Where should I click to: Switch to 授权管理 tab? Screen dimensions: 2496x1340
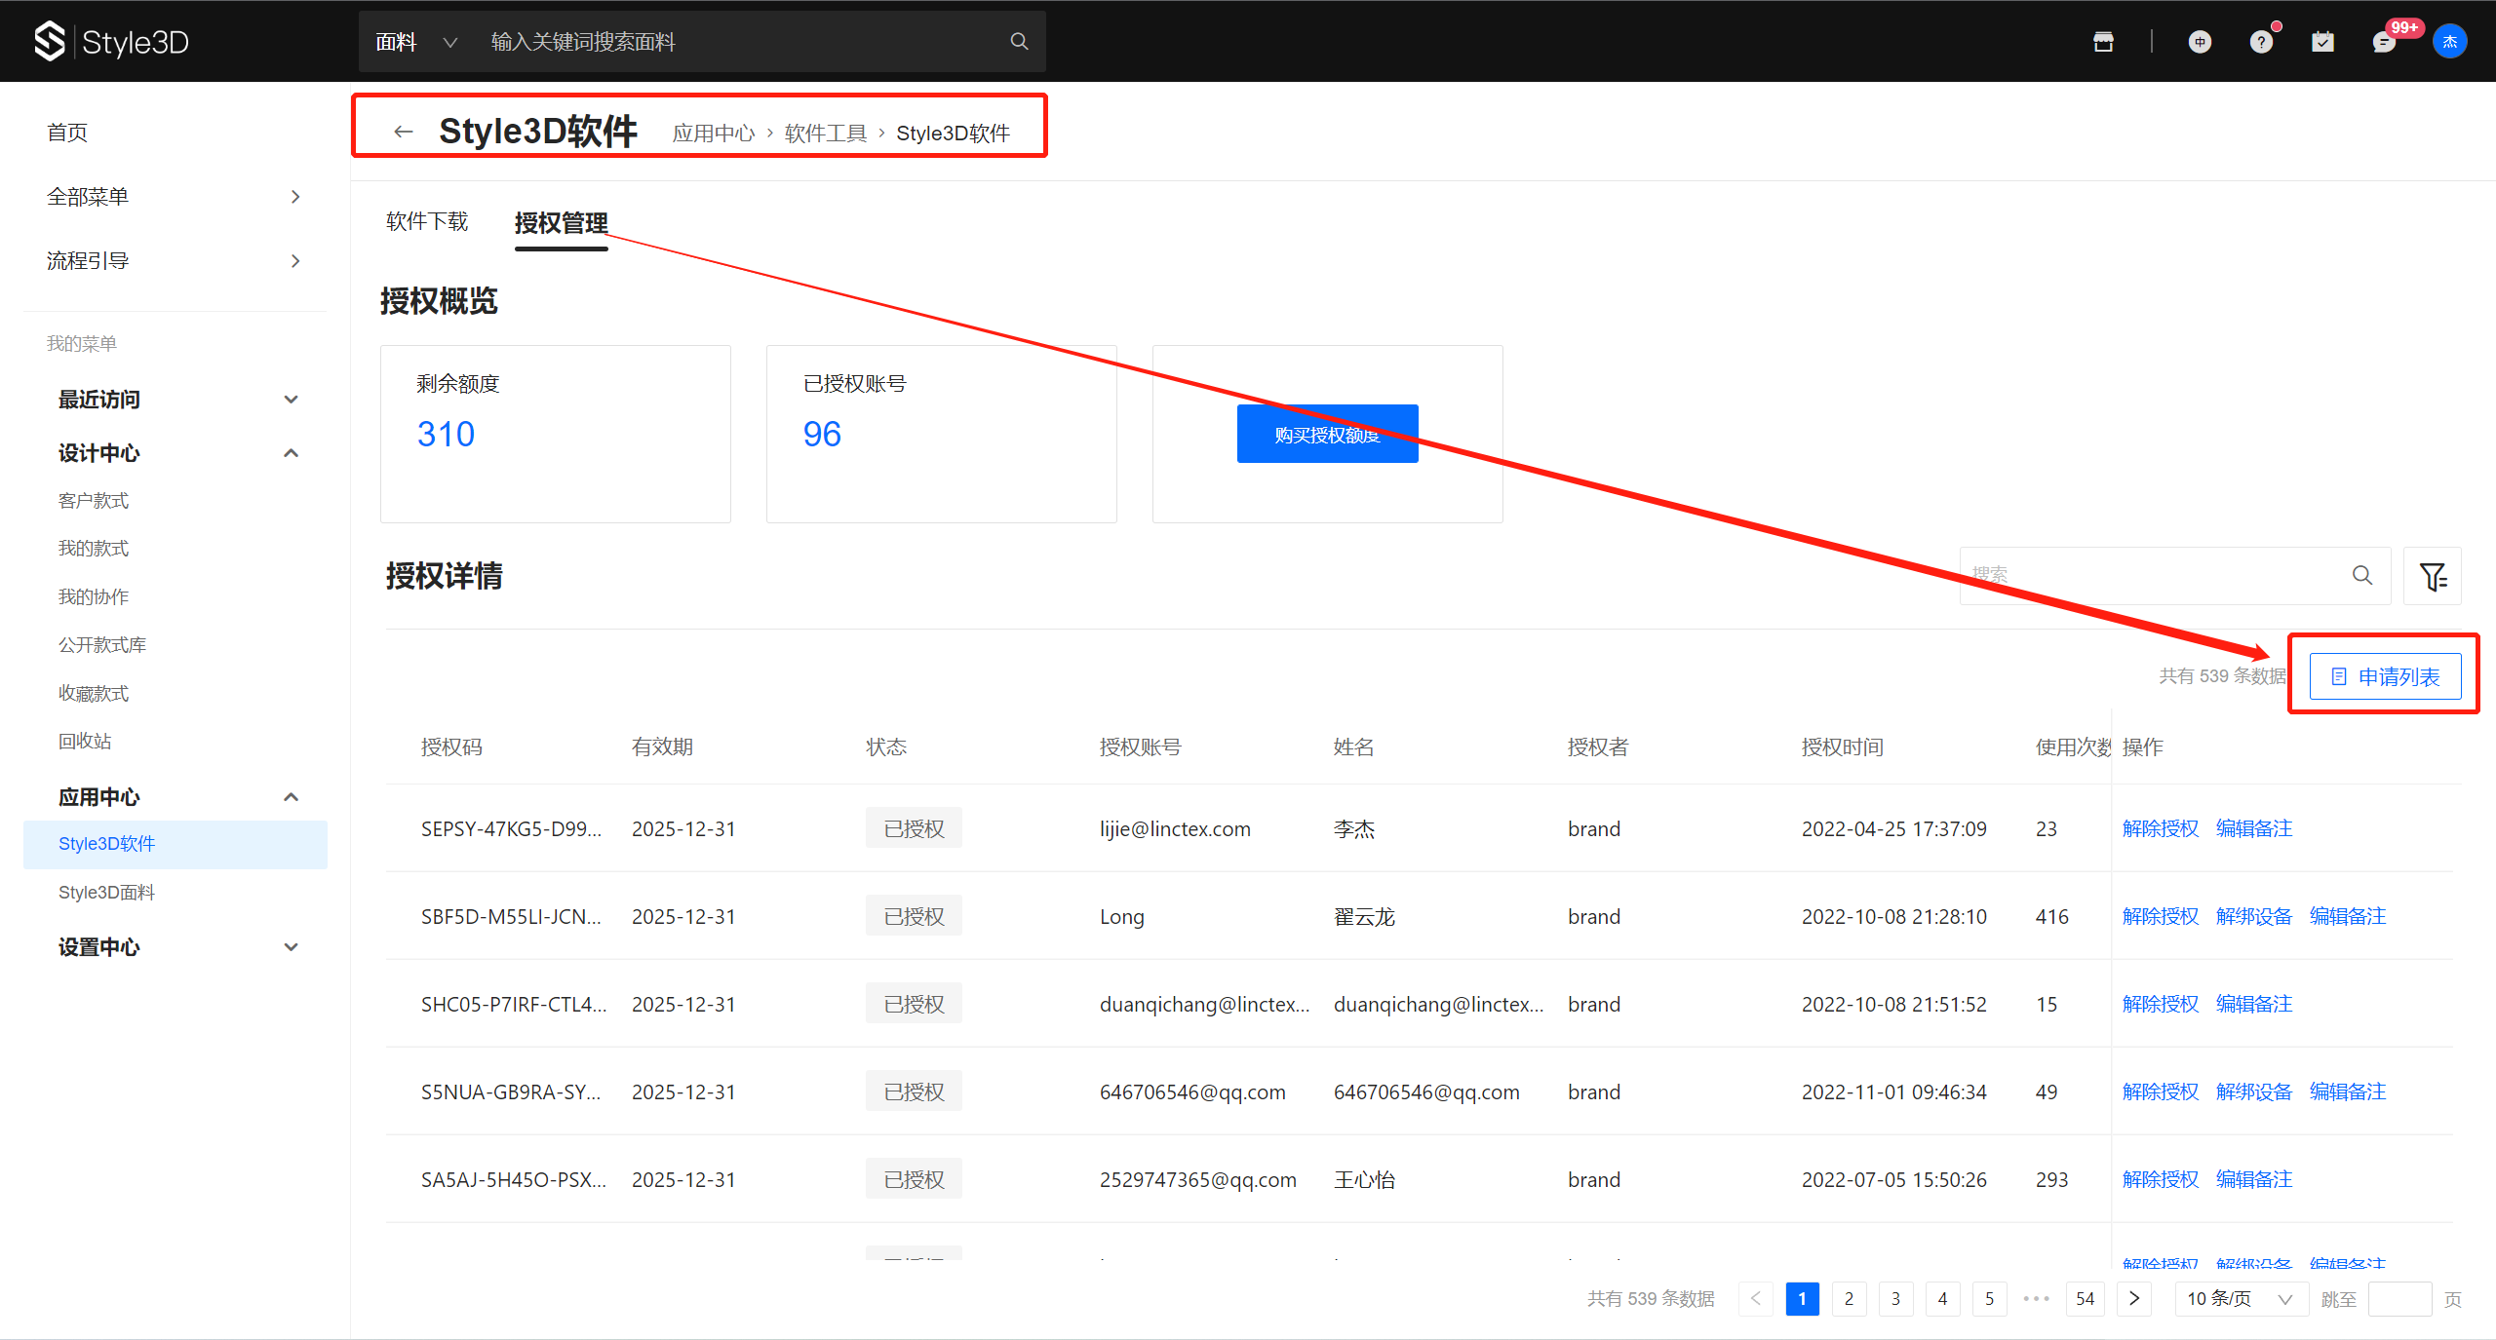tap(562, 223)
